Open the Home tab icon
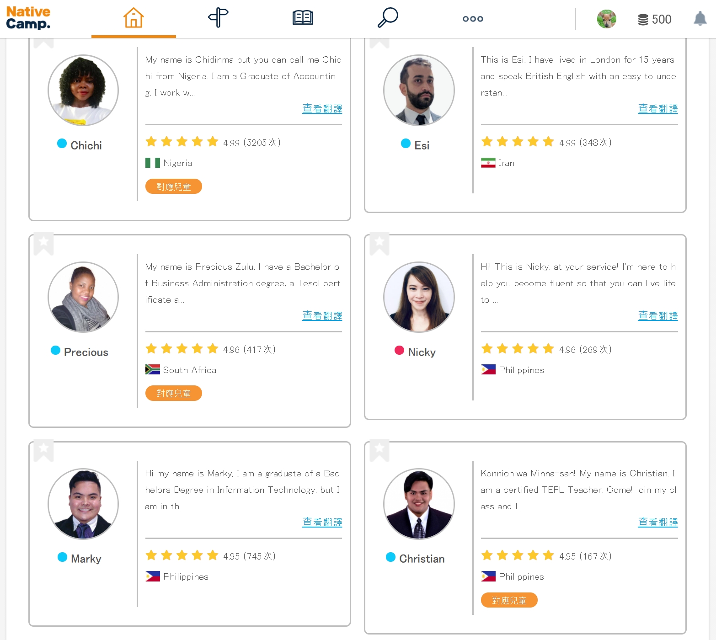This screenshot has width=716, height=640. coord(134,18)
